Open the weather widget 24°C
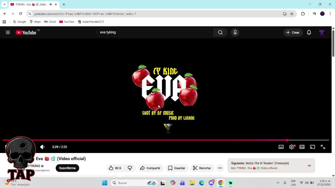Screen dimensions: 335x188 18,183
